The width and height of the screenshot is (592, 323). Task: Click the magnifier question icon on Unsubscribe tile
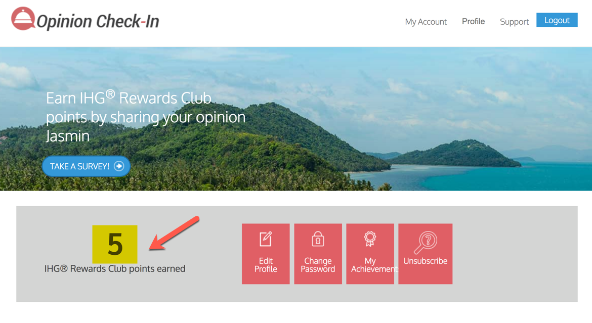coord(426,243)
